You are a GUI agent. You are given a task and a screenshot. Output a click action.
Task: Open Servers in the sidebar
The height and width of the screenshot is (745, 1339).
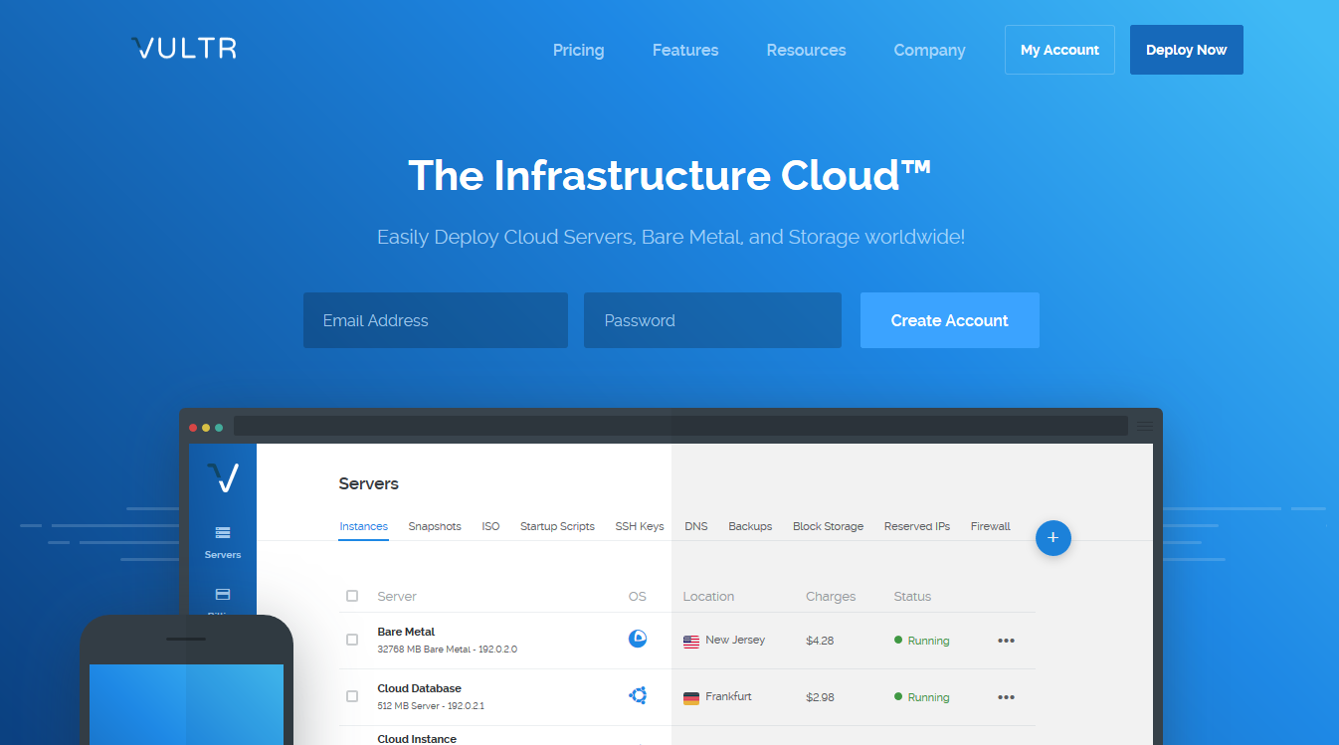(x=223, y=543)
